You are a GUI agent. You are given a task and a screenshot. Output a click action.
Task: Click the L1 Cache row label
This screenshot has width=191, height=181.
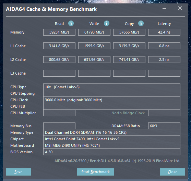click(x=18, y=46)
